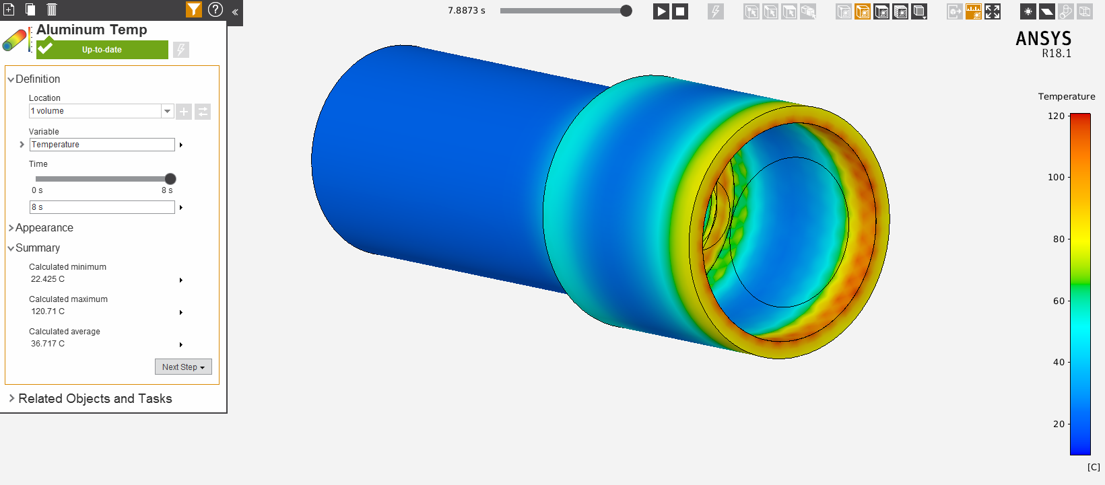This screenshot has height=485, width=1105.
Task: Click the duplicate object icon
Action: point(30,9)
